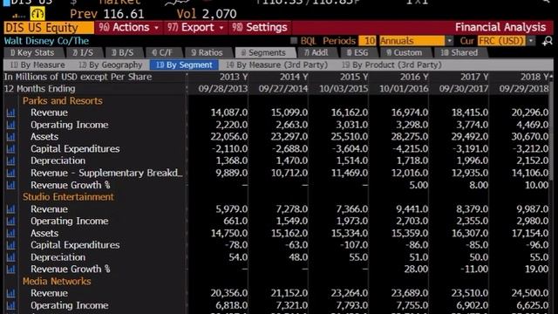Screen dimensions: 558x314
Task: Switch to the ESG tab
Action: [358, 52]
